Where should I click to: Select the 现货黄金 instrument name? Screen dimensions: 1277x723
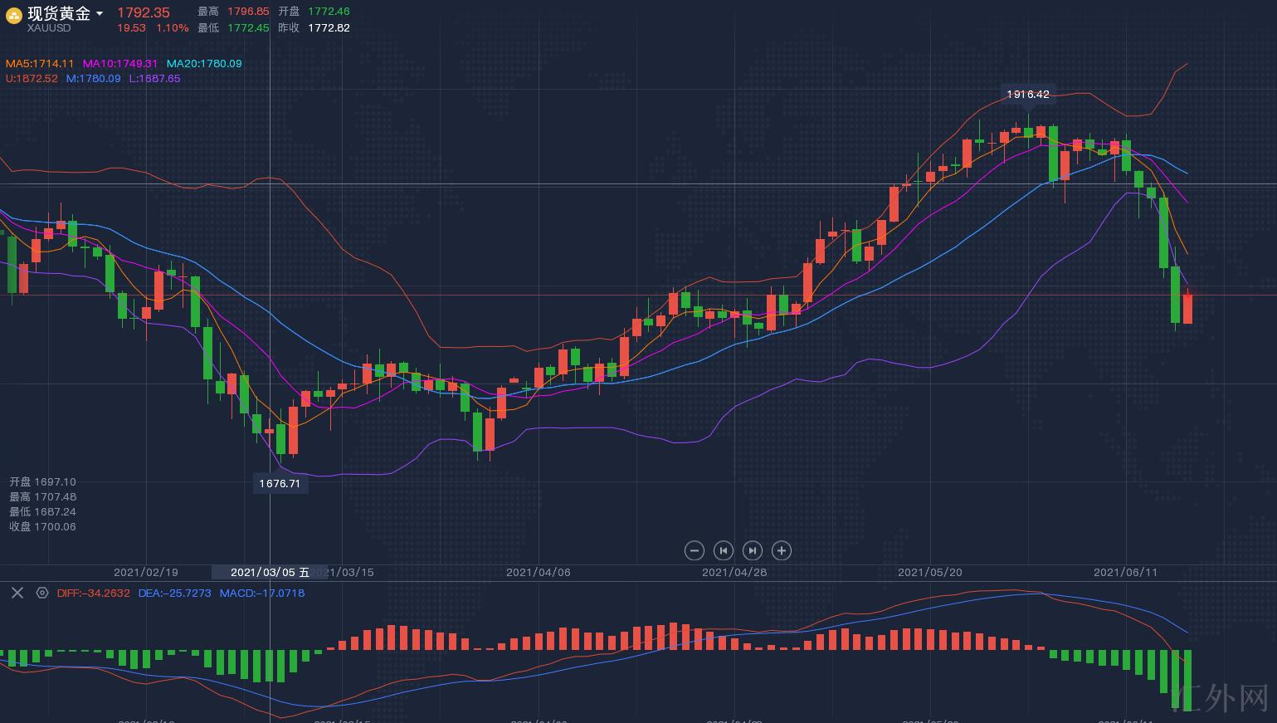coord(59,13)
